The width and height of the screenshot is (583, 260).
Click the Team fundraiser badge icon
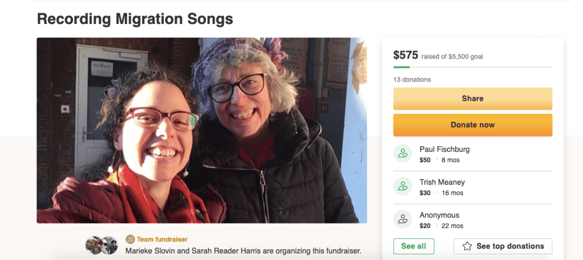click(x=130, y=240)
